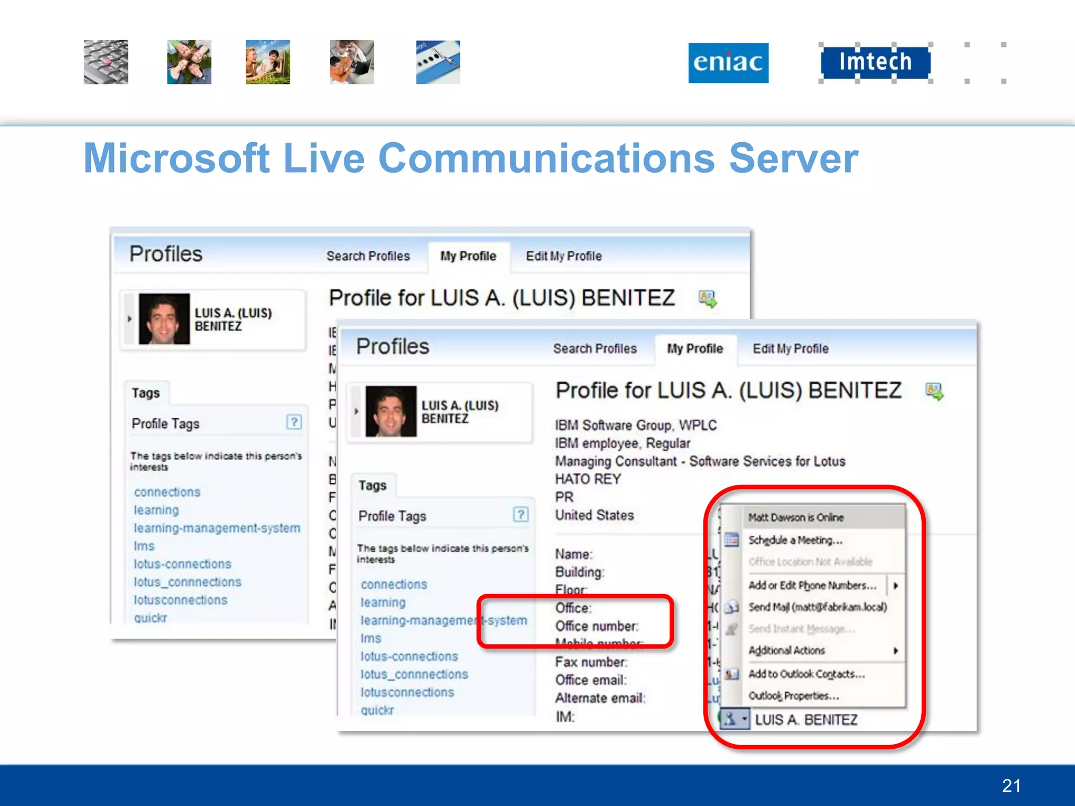Choose Additional Actions menu item
This screenshot has height=806, width=1075.
click(786, 651)
